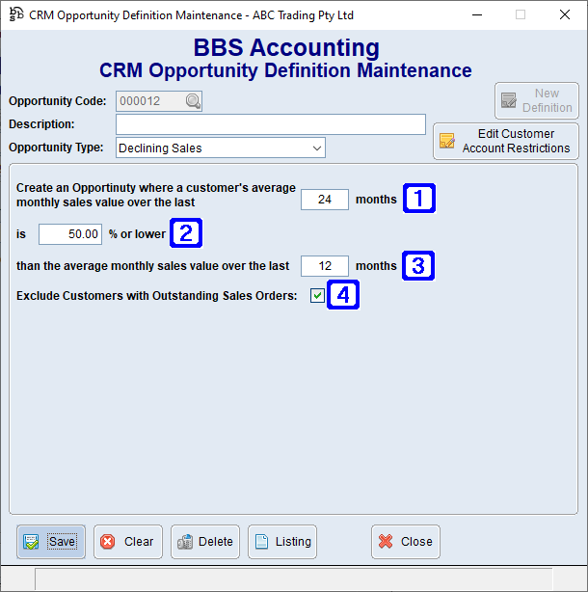
Task: Click the Opportunity Code field
Action: click(159, 101)
